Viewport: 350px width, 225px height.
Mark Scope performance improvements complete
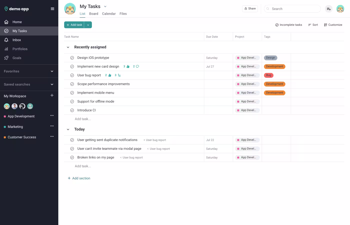(x=72, y=84)
